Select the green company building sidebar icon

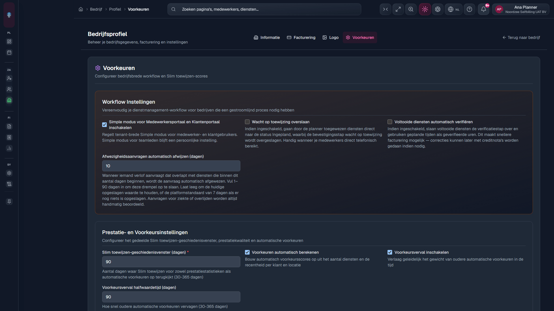(9, 100)
